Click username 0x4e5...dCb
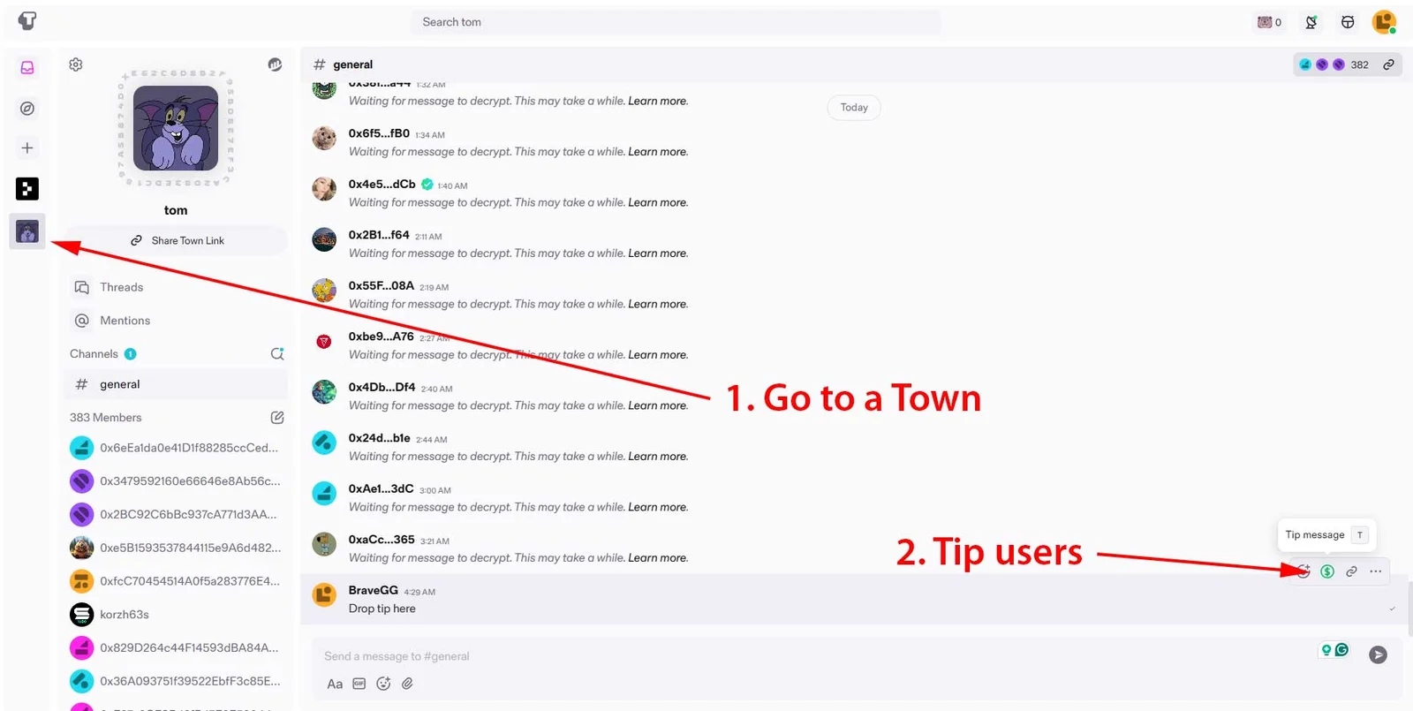 382,184
